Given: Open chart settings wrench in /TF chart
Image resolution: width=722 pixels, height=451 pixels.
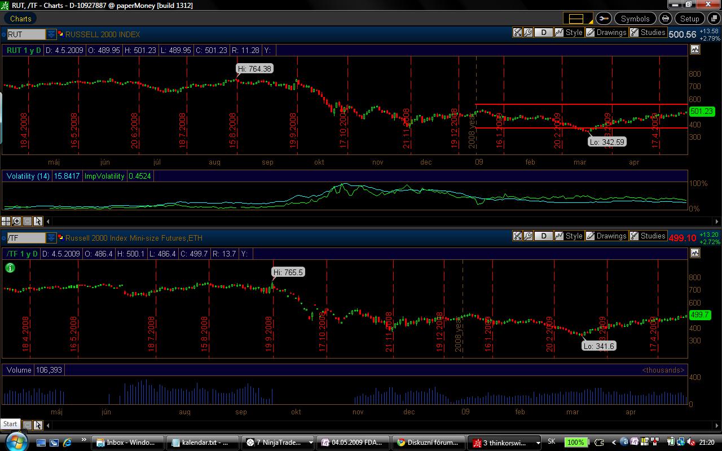Looking at the screenshot, I should coord(528,236).
